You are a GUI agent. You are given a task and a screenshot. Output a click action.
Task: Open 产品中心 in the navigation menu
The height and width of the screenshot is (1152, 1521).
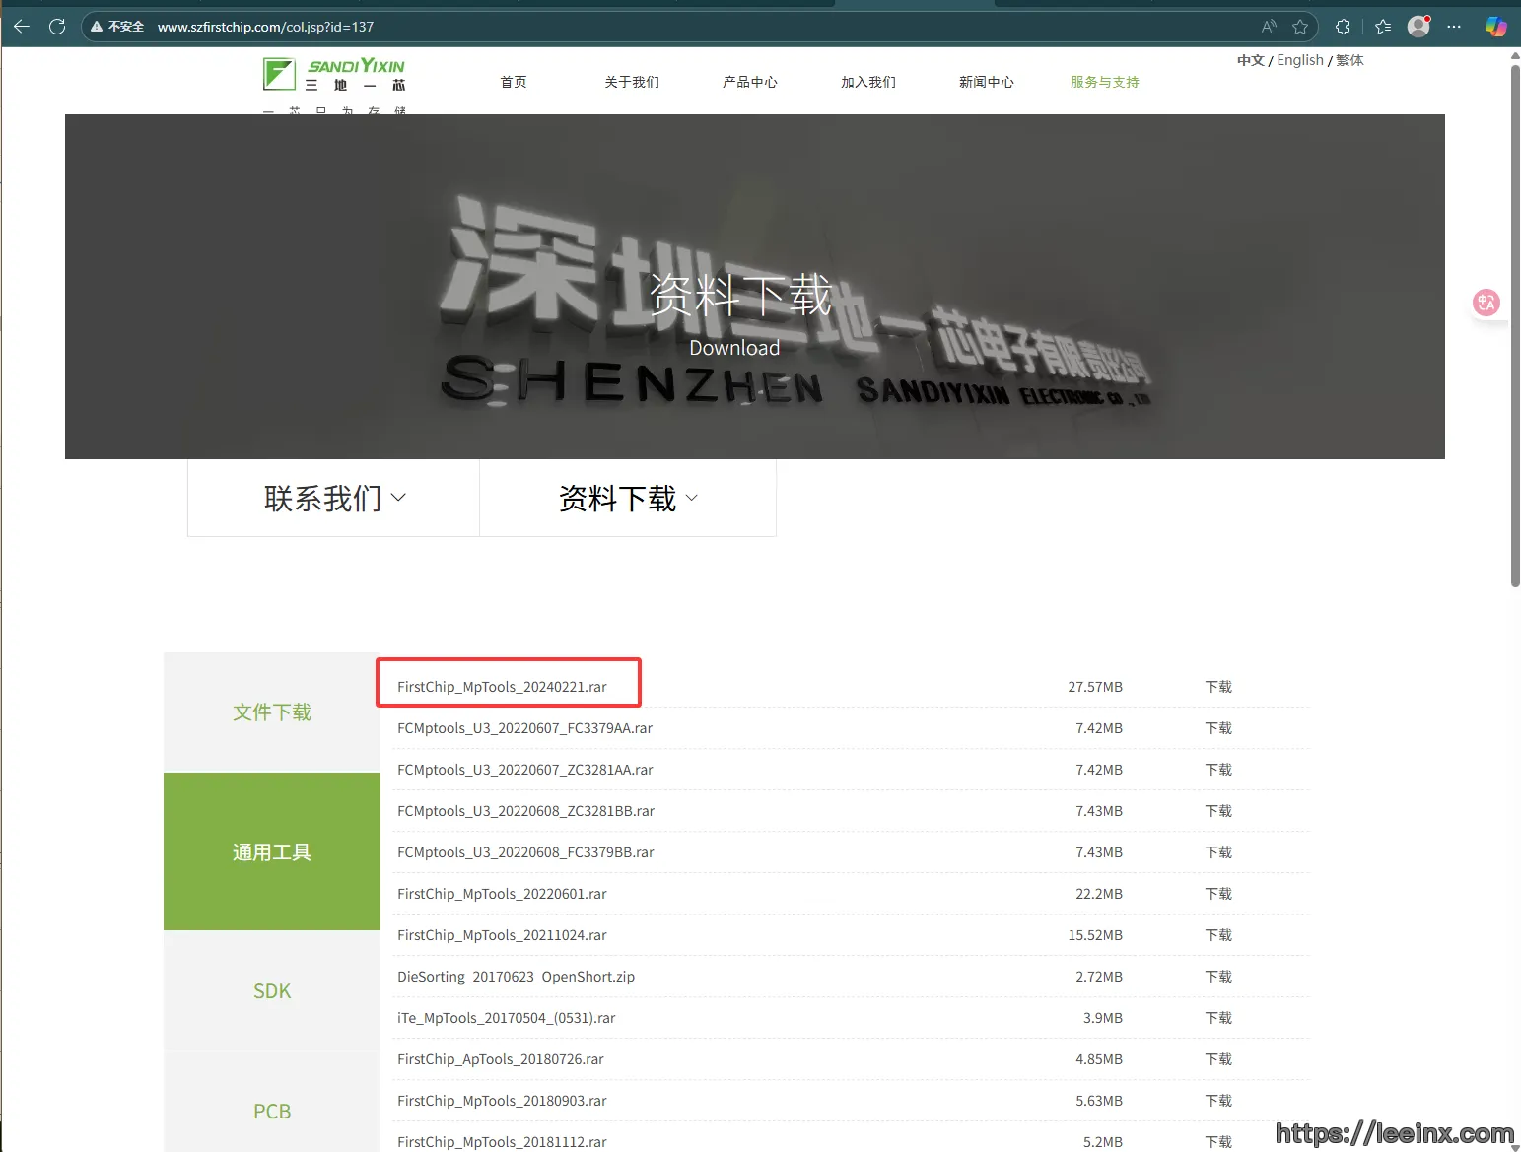click(749, 82)
